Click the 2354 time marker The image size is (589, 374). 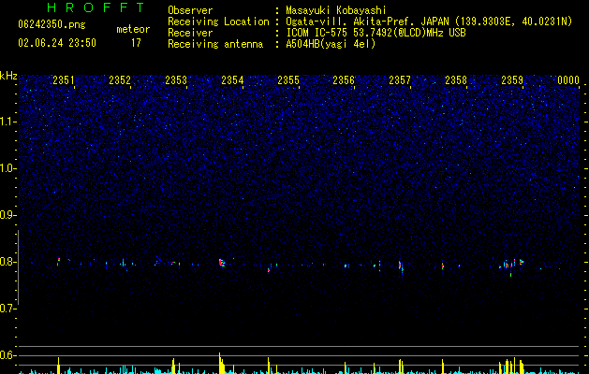tap(232, 80)
